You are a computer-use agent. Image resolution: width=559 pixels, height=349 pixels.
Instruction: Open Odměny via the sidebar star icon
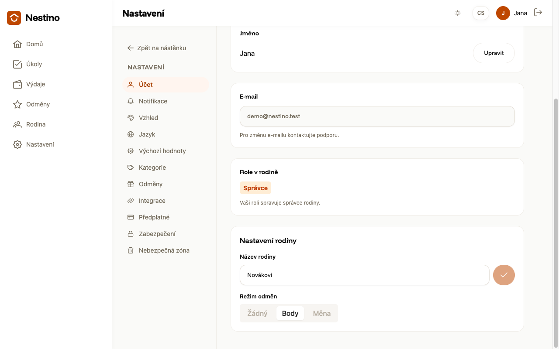(x=17, y=104)
